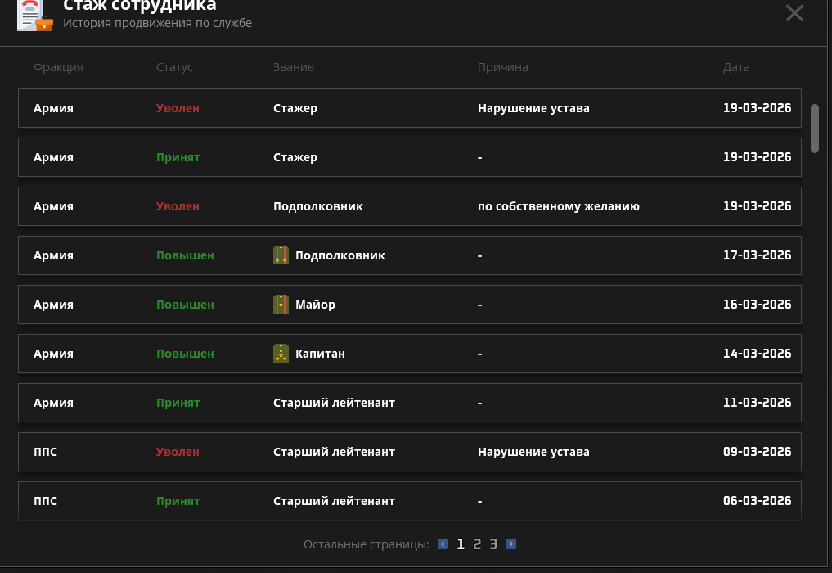This screenshot has height=573, width=832.
Task: Click the Майор rank insignia icon
Action: tap(281, 305)
